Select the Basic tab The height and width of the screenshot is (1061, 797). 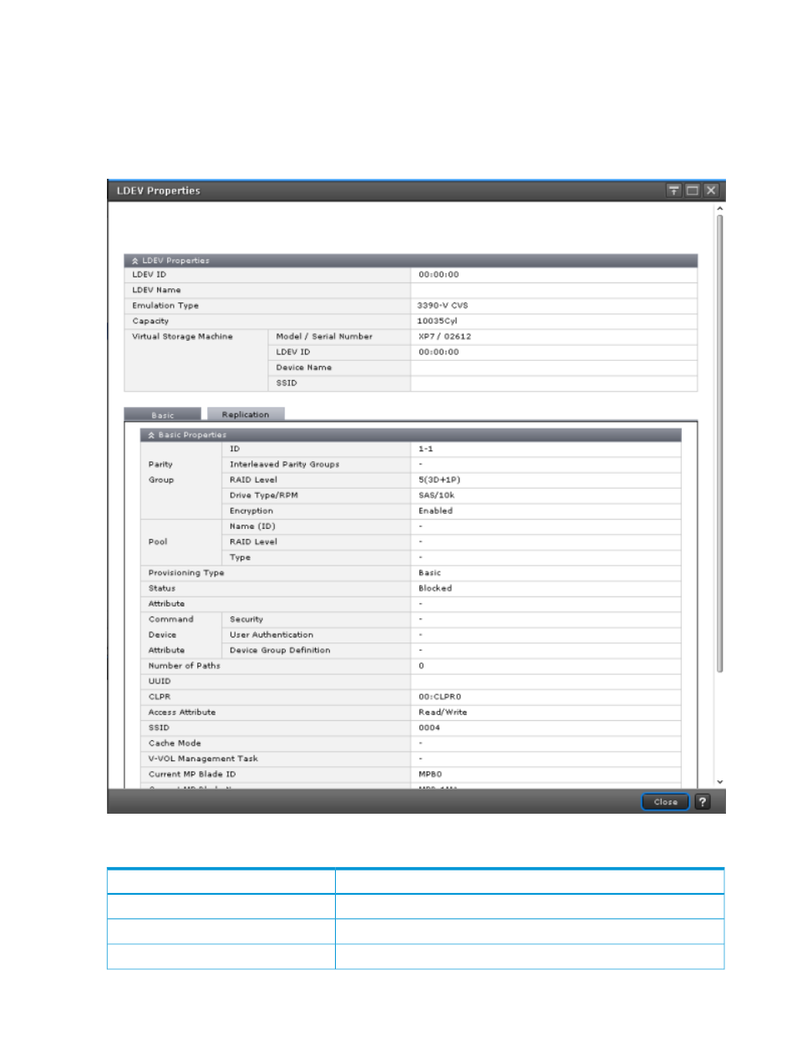coord(163,414)
